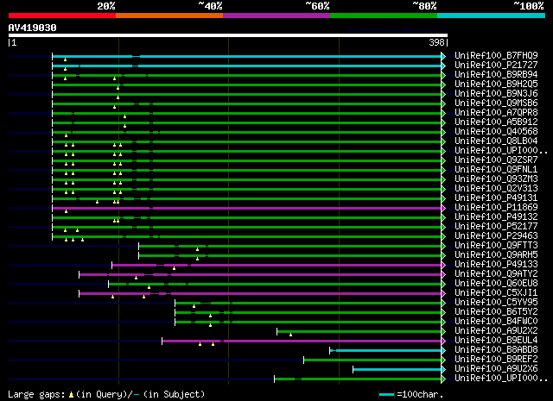The width and height of the screenshot is (553, 401).
Task: Open hit UniRef100_B7FHQ9
Action: (496, 56)
